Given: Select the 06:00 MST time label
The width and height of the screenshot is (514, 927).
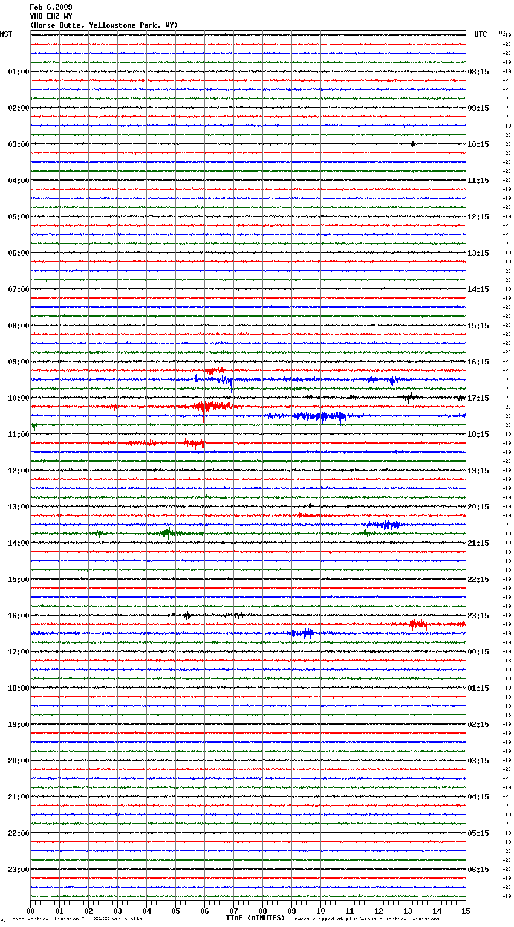Looking at the screenshot, I should click(x=19, y=253).
